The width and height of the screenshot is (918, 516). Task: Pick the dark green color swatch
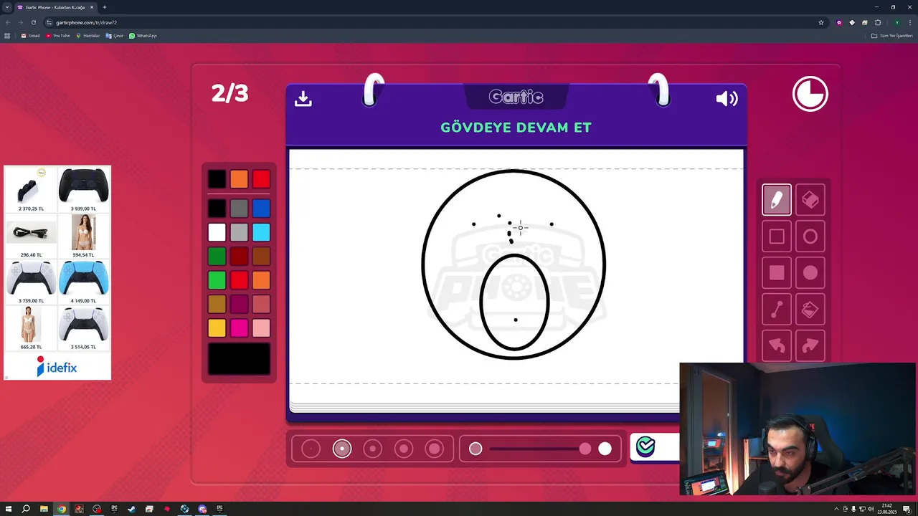tap(217, 256)
